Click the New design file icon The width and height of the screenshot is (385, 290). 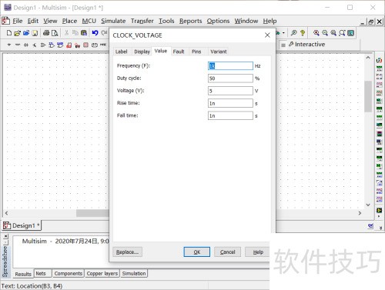click(x=9, y=33)
